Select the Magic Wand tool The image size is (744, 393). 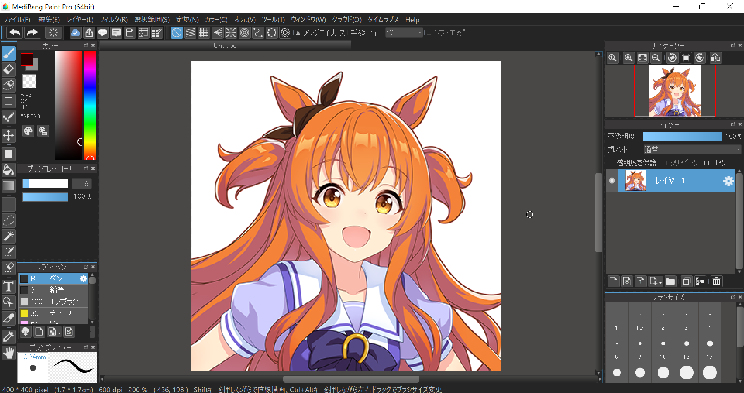coord(9,236)
